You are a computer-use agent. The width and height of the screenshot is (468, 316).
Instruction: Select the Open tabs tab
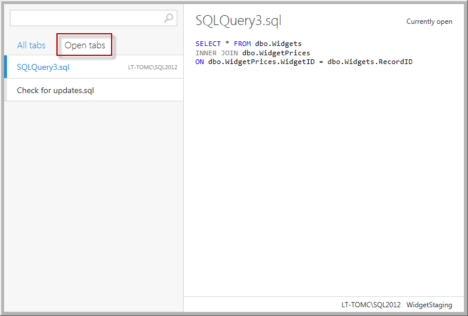[85, 45]
